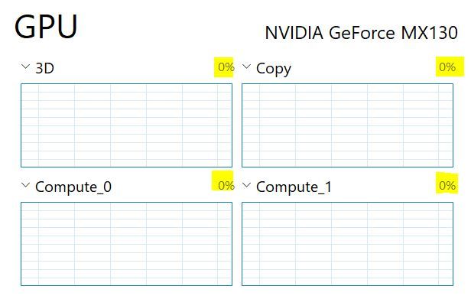This screenshot has width=471, height=299.
Task: Click the highlighted 0% above Compute_0 graph
Action: click(226, 186)
